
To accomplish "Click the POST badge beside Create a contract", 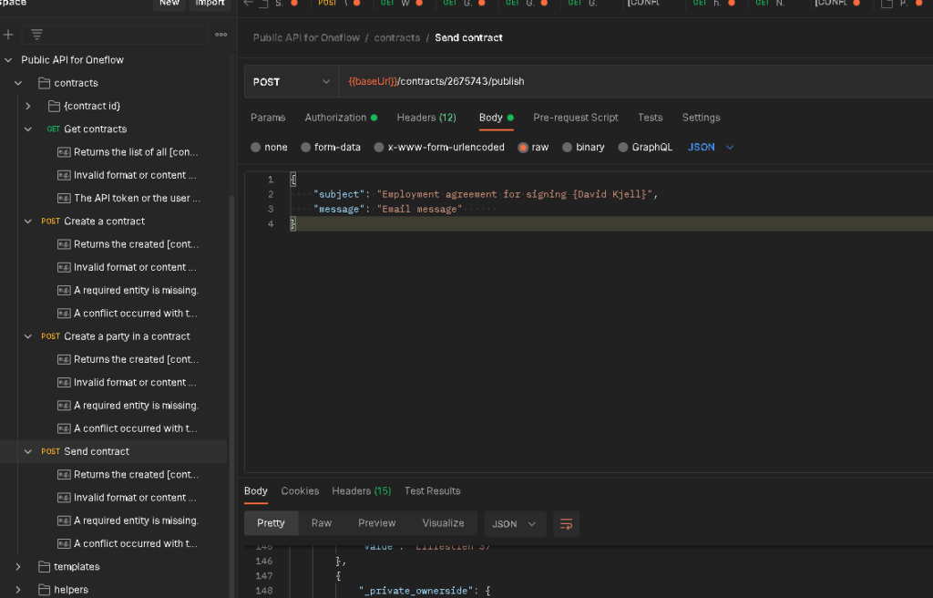I will 51,221.
